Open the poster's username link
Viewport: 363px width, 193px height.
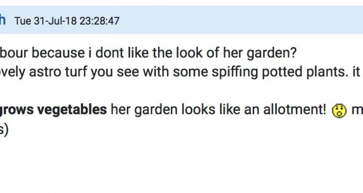(2, 20)
